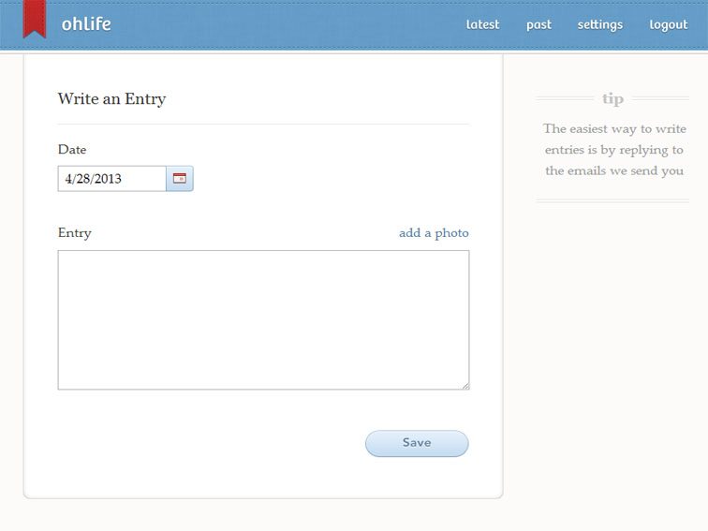Open the calendar date picker icon
Screen dimensions: 708x531
coord(180,179)
